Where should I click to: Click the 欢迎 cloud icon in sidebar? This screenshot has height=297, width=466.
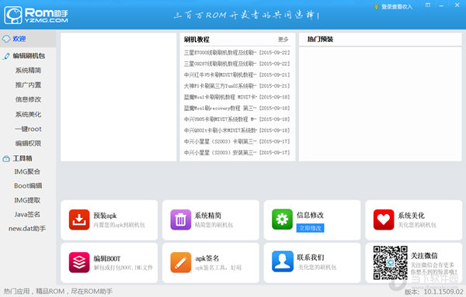[6, 39]
